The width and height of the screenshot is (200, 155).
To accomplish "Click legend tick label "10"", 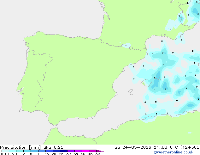I will [39, 154].
